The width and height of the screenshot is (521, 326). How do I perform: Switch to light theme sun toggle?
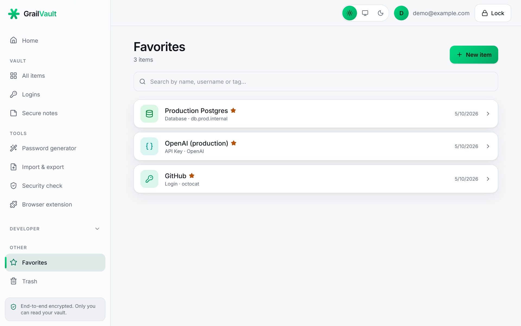pos(350,13)
